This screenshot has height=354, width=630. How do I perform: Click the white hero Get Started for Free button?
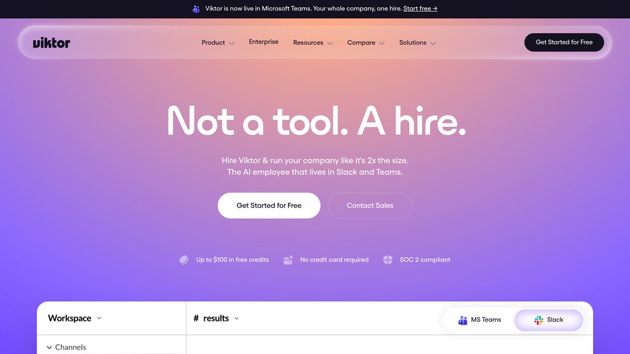tap(269, 205)
